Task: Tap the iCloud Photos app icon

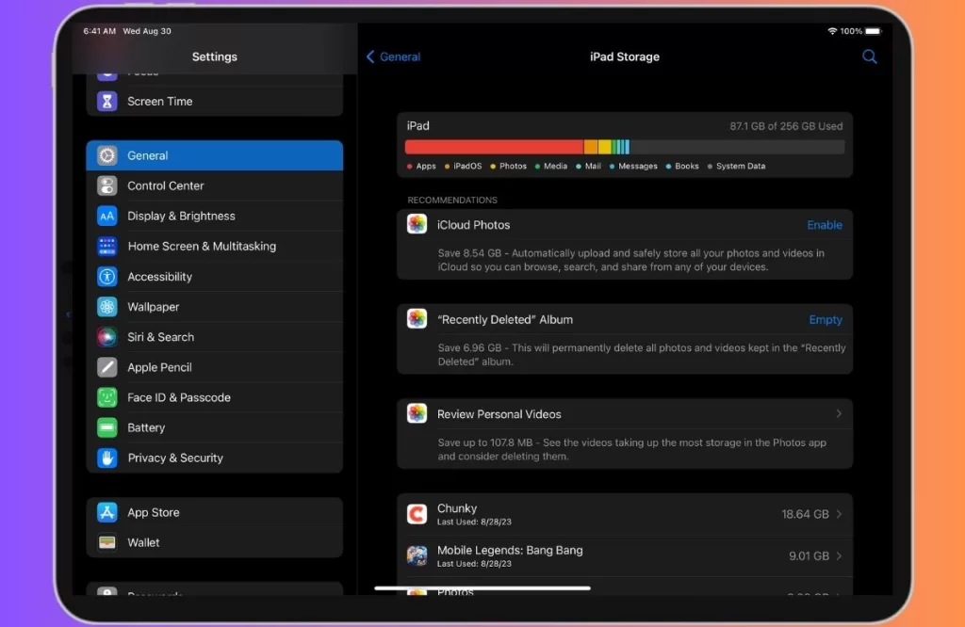Action: 417,224
